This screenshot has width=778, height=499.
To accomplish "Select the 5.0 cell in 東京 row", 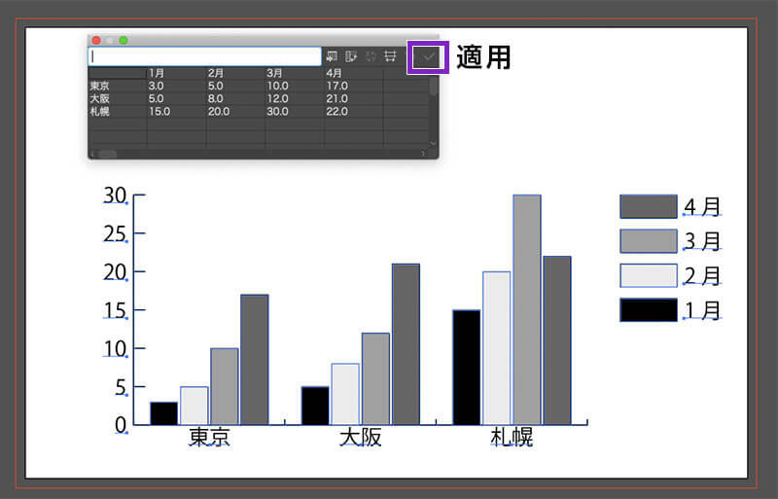I will pos(235,86).
